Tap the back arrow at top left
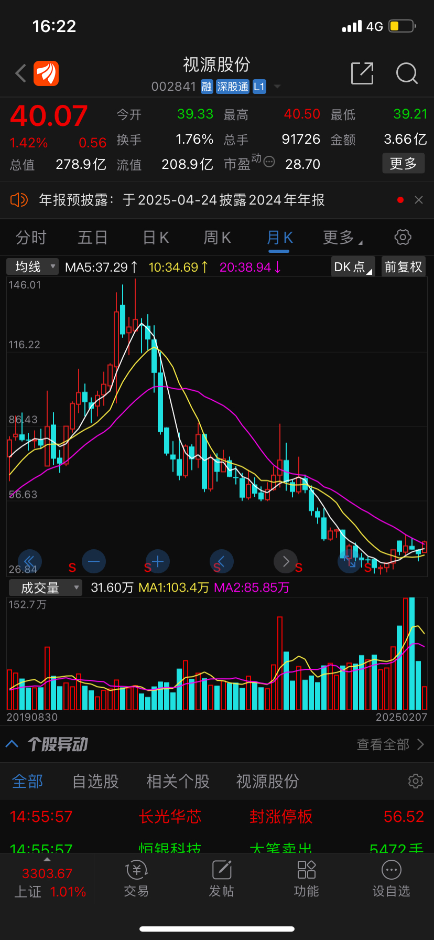This screenshot has width=434, height=940. coord(21,73)
